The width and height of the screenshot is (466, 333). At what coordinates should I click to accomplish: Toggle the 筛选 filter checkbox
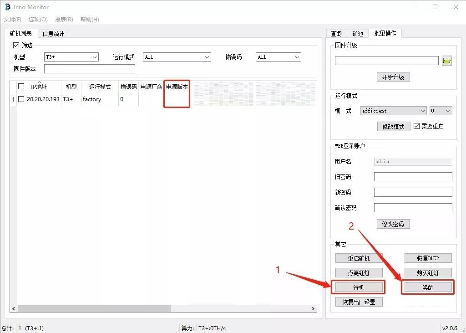17,45
